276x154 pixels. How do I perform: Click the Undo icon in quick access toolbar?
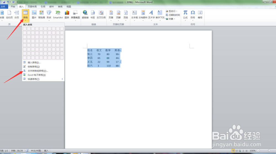pos(8,2)
